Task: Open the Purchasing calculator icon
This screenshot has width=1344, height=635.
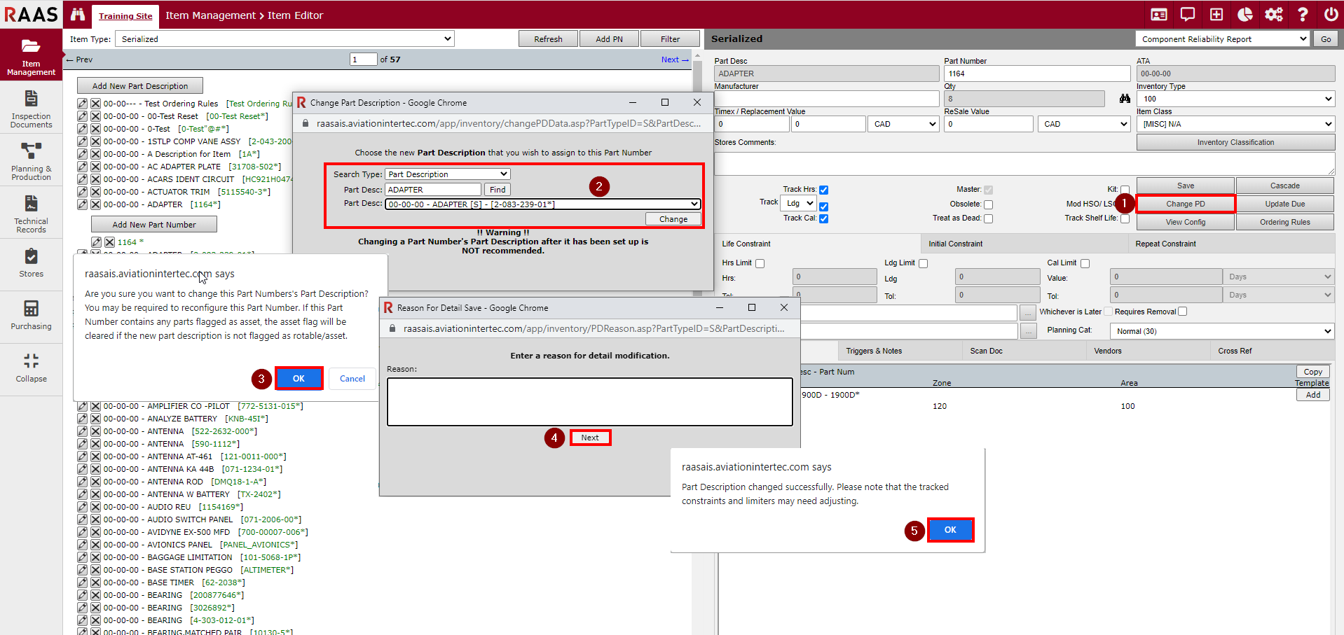Action: pyautogui.click(x=31, y=314)
